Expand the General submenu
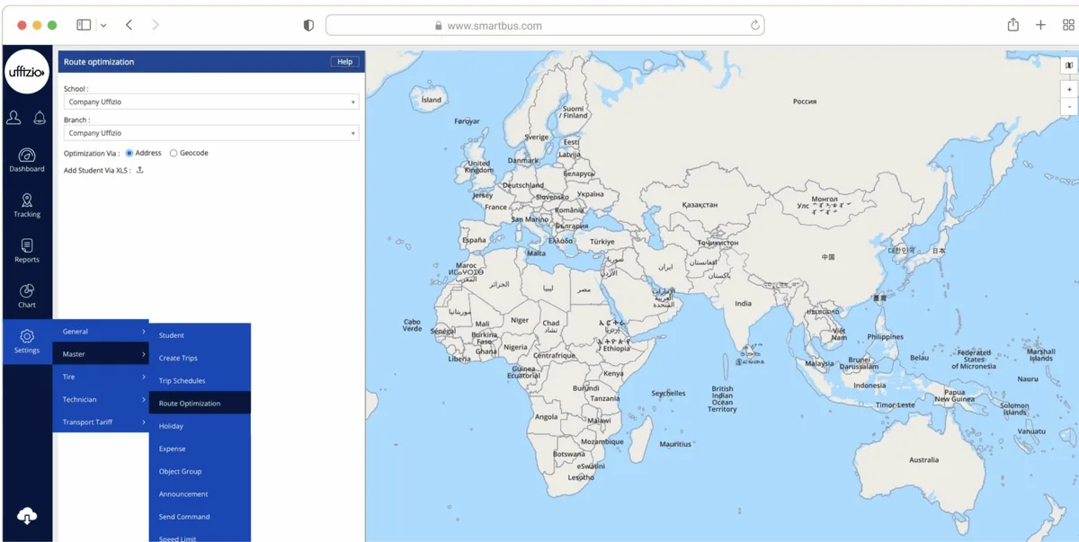 click(x=101, y=332)
